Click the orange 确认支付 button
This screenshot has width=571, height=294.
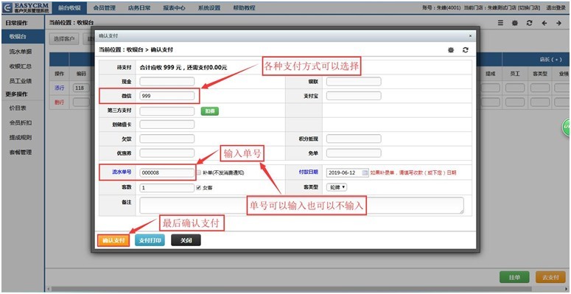[113, 240]
